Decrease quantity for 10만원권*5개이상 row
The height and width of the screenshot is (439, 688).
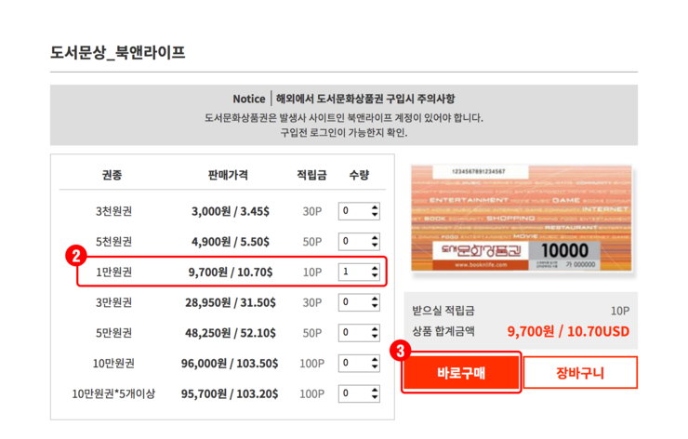[x=375, y=397]
